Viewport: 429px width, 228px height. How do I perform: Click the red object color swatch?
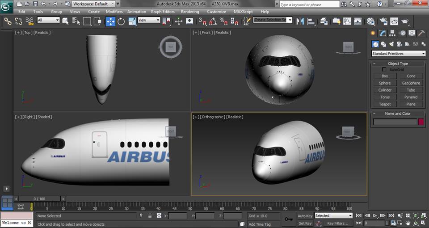coord(421,122)
